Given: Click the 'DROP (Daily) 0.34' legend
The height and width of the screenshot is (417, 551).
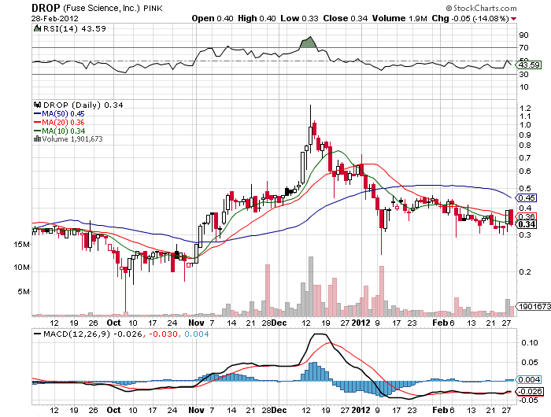Looking at the screenshot, I should (x=83, y=105).
